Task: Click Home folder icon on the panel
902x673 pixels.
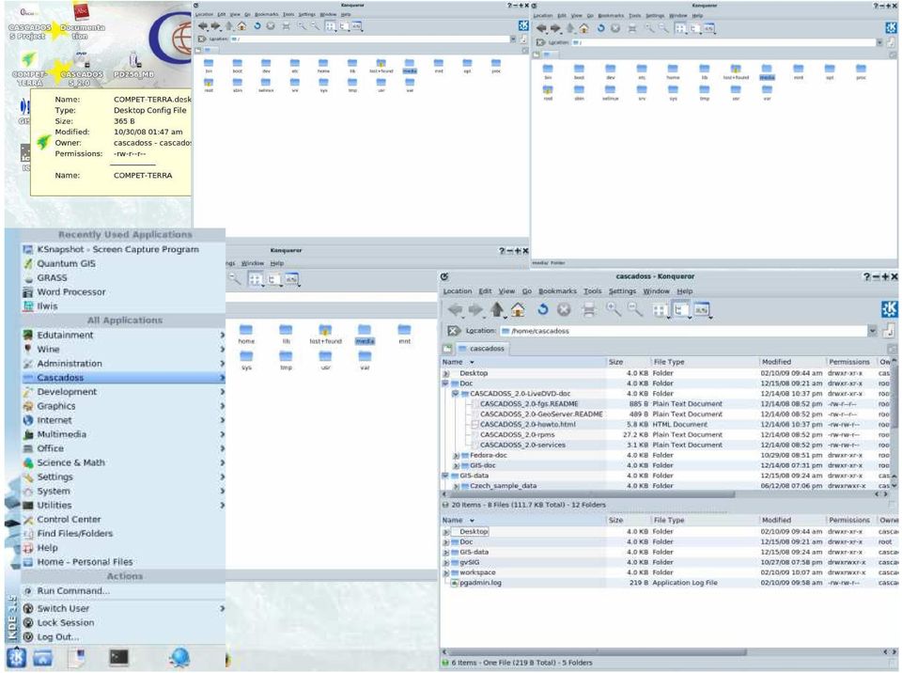Action: coord(43,657)
